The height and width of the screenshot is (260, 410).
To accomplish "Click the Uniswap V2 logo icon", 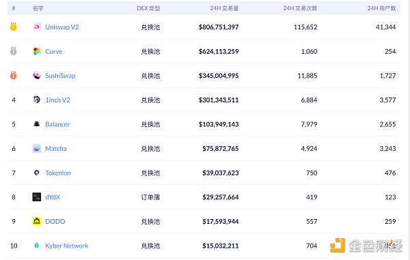I will click(x=37, y=27).
